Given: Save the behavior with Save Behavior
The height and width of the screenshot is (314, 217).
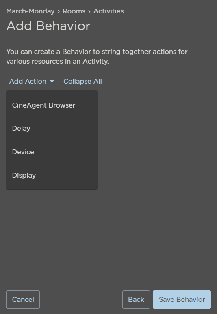Looking at the screenshot, I should [x=182, y=299].
